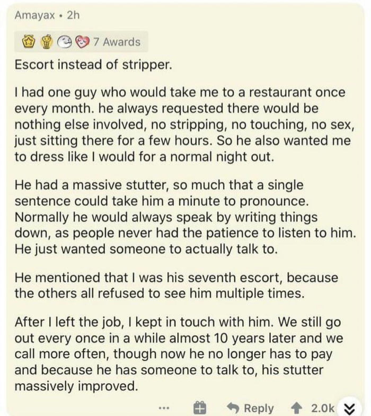Click the 2.0k vote count

(x=322, y=408)
